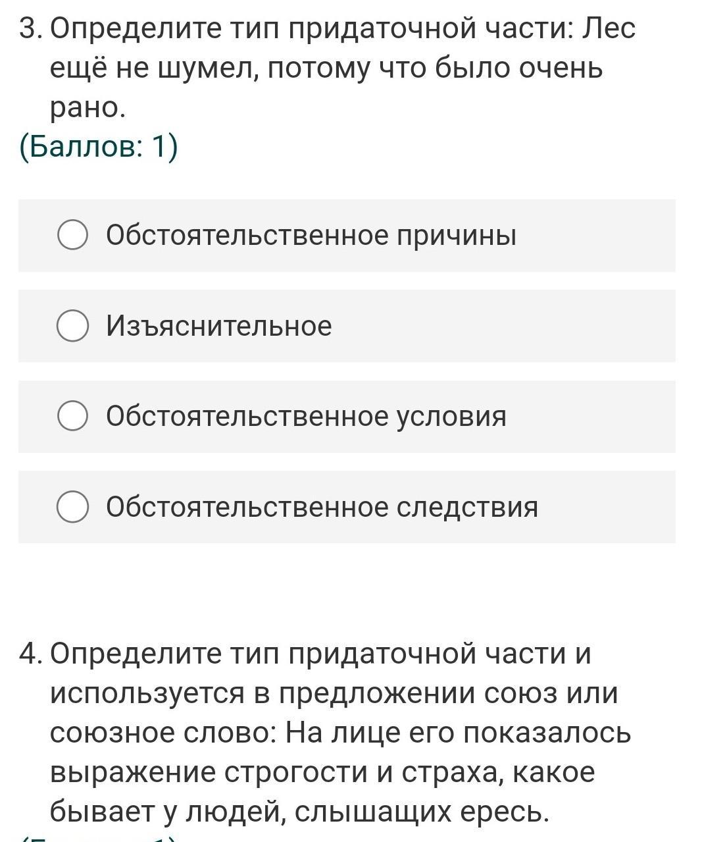Choose the "Изъяснительное" radio circle

(72, 327)
